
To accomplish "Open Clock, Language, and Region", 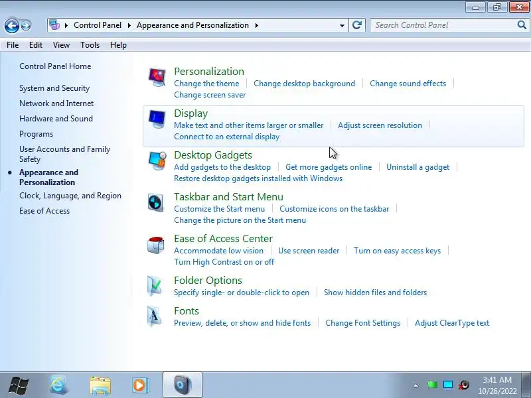I will [70, 196].
